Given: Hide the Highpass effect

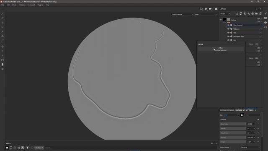Looking at the screenshot, I should pos(228,29).
